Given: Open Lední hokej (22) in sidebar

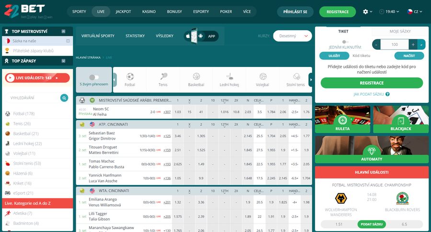Looking at the screenshot, I should [x=37, y=144].
